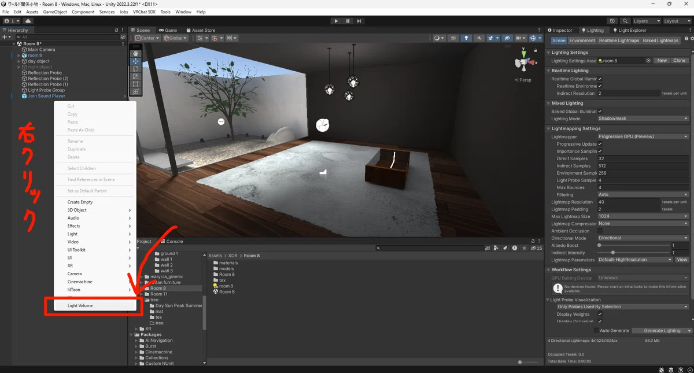The width and height of the screenshot is (694, 373).
Task: Click the favorites star filter icon
Action: click(524, 248)
